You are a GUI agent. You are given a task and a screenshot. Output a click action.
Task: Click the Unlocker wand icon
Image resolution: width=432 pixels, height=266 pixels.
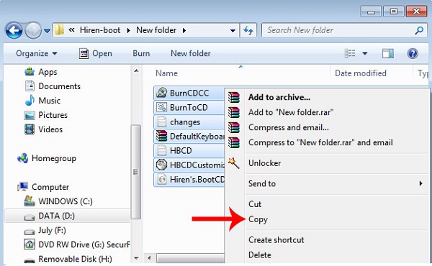tap(233, 163)
